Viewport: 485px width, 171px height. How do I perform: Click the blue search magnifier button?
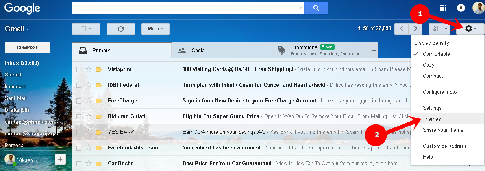(317, 7)
